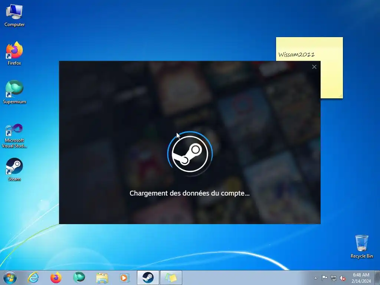Screen dimensions: 380x285
Task: Click the Steam logo loading spinner
Action: tap(190, 154)
